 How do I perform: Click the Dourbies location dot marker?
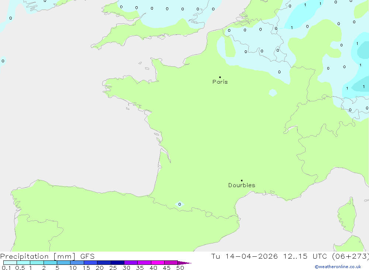pyautogui.click(x=242, y=180)
